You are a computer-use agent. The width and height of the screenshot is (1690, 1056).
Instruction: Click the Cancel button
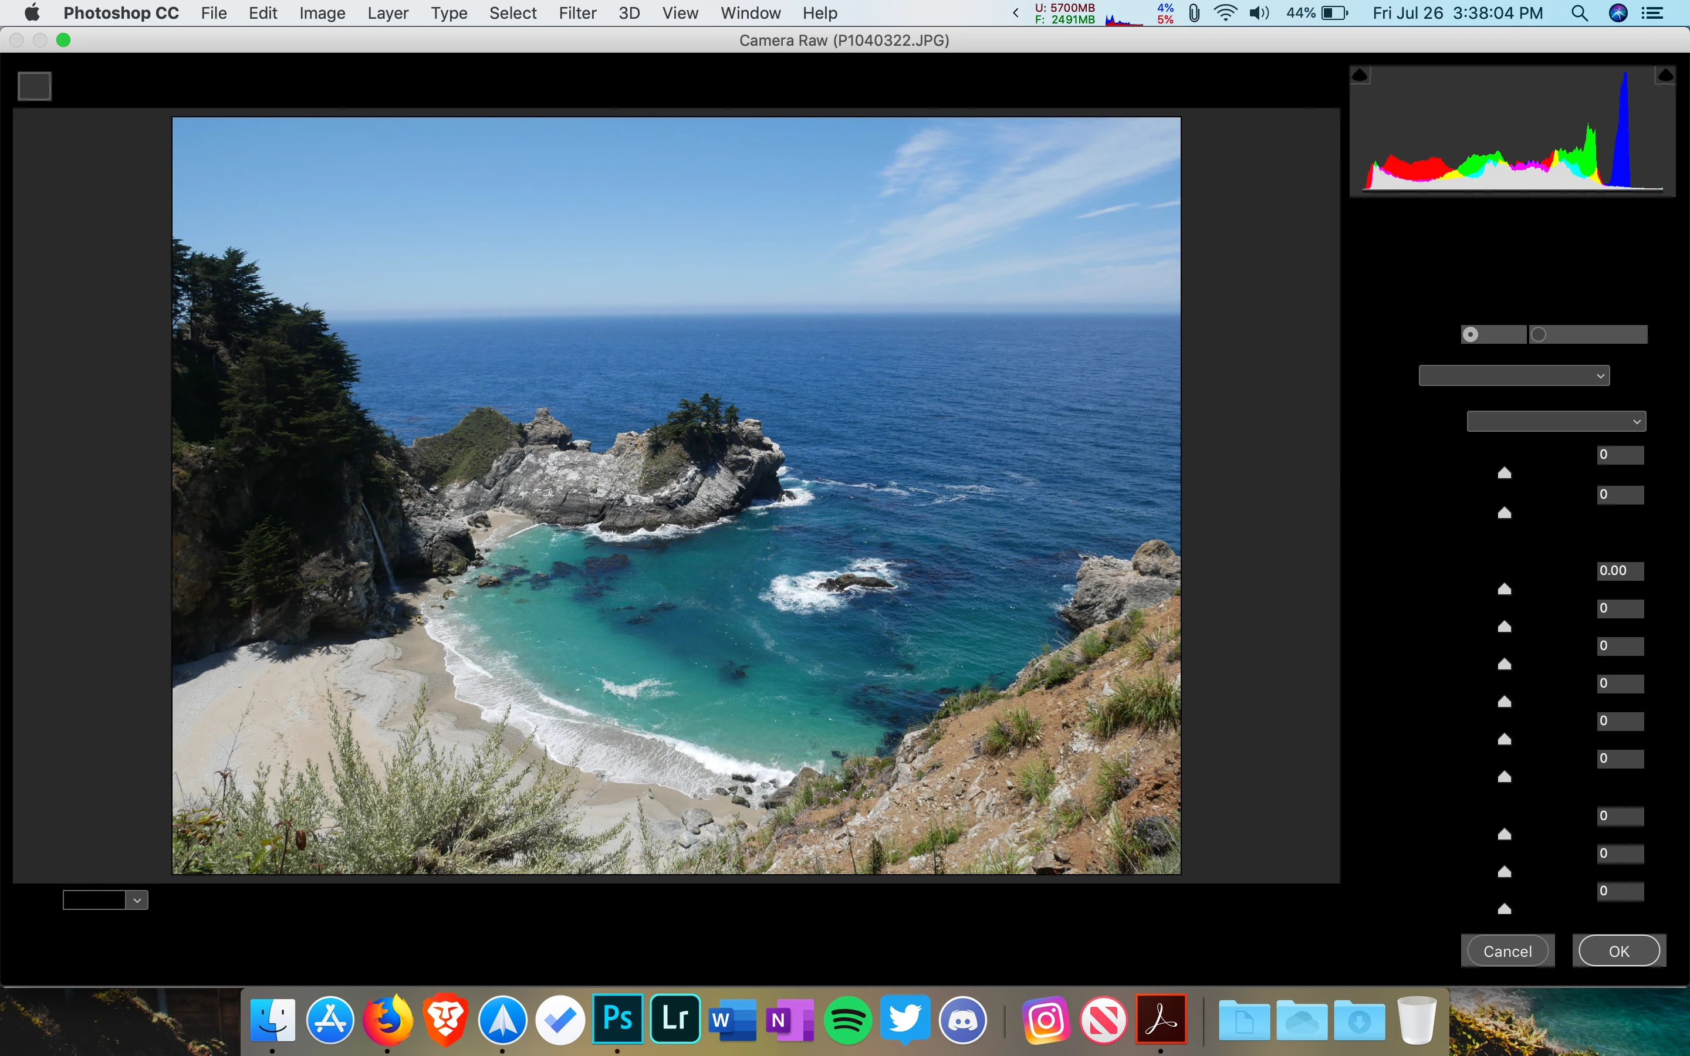tap(1507, 951)
